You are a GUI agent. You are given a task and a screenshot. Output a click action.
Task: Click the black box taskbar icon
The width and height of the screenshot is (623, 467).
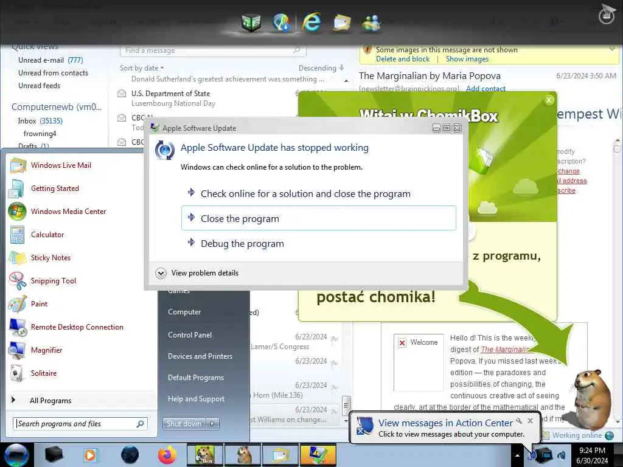click(x=54, y=455)
